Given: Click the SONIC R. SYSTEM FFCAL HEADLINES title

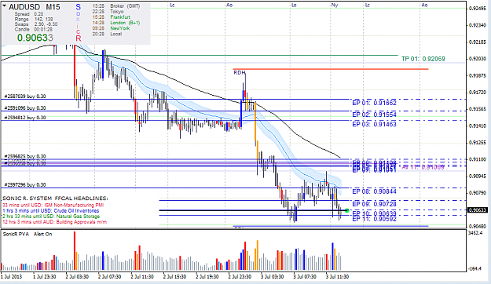Looking at the screenshot, I should 56,198.
